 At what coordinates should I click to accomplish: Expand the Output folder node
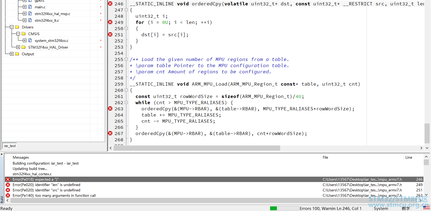coord(12,54)
